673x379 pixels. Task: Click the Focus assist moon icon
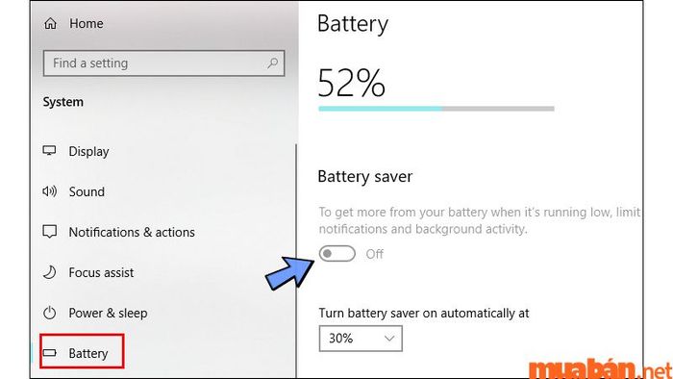[x=49, y=272]
